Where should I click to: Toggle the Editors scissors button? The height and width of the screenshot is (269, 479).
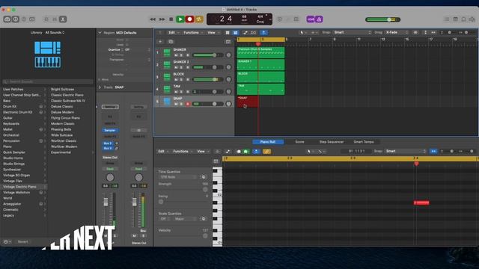(x=63, y=19)
